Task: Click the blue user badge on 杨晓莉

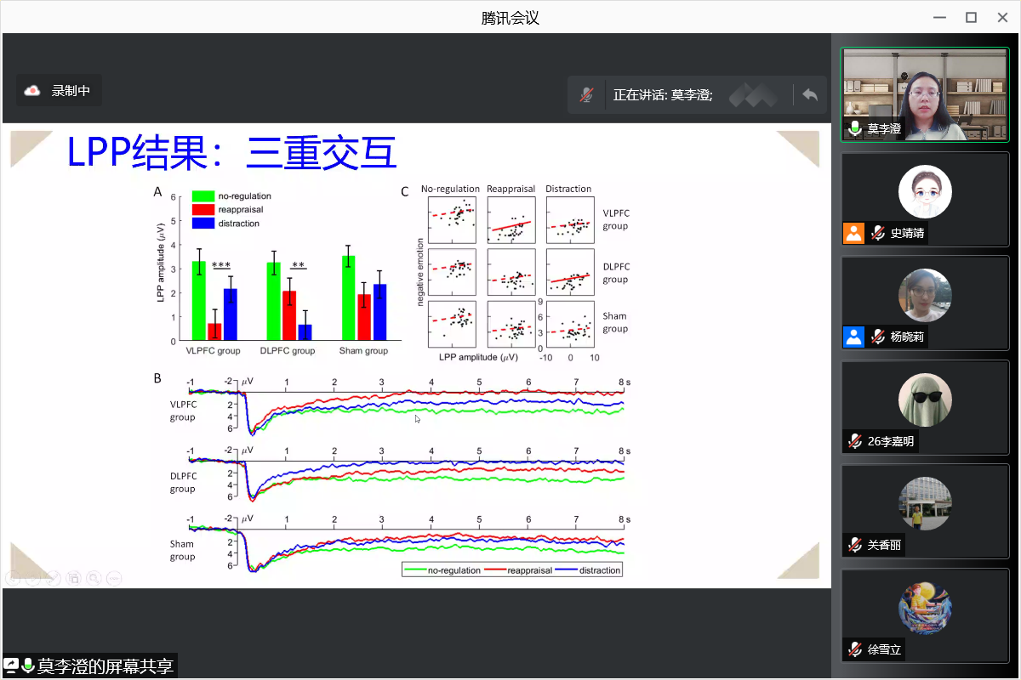Action: coord(853,337)
